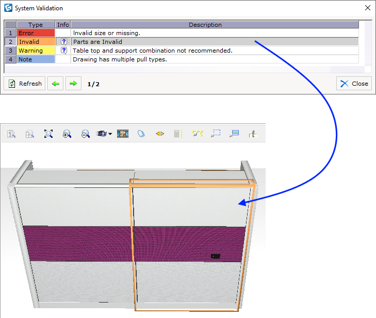Click the film strip render icon
This screenshot has height=318, width=376.
[123, 134]
